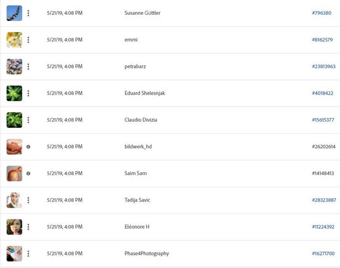Screen dimensions: 340x268
Task: Open the three-dot menu beside emmi
Action: (x=28, y=40)
